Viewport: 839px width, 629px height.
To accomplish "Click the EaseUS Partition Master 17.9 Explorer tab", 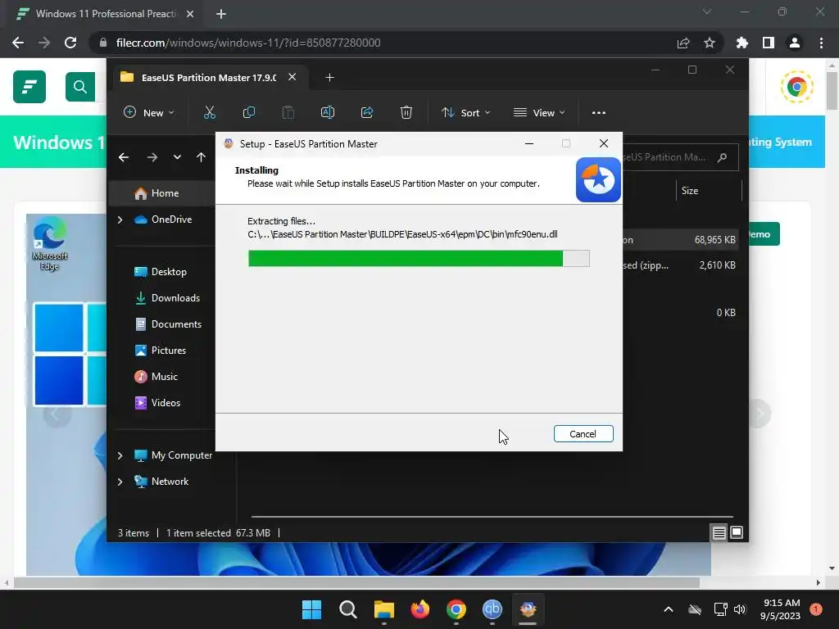I will pyautogui.click(x=209, y=78).
